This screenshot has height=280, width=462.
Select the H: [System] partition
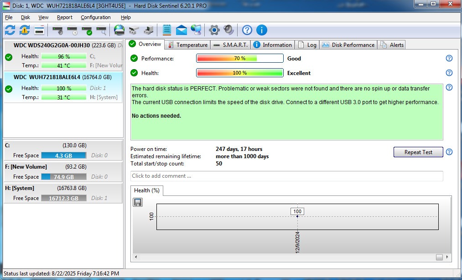click(x=63, y=193)
